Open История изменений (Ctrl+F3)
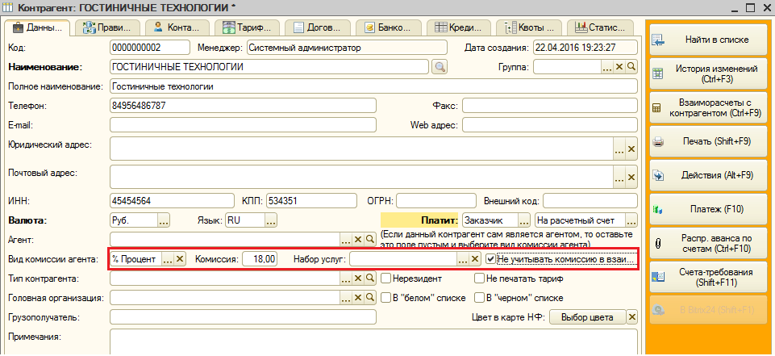The height and width of the screenshot is (356, 775). pos(709,74)
